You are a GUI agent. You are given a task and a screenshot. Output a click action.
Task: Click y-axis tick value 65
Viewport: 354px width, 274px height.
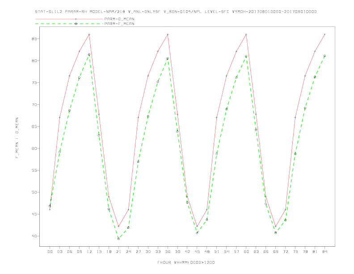34,127
